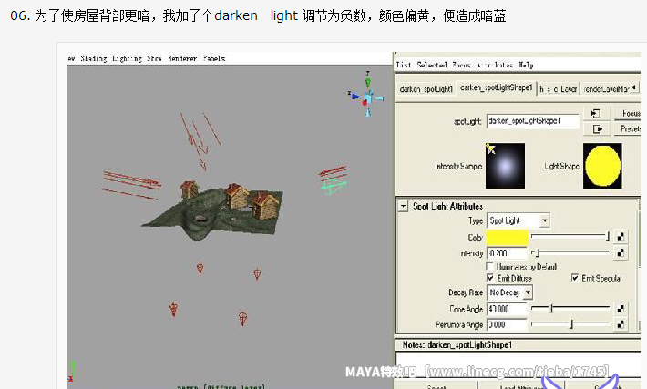Click the Intensity attribute map button
Viewport: 647px width, 389px height.
[x=621, y=253]
